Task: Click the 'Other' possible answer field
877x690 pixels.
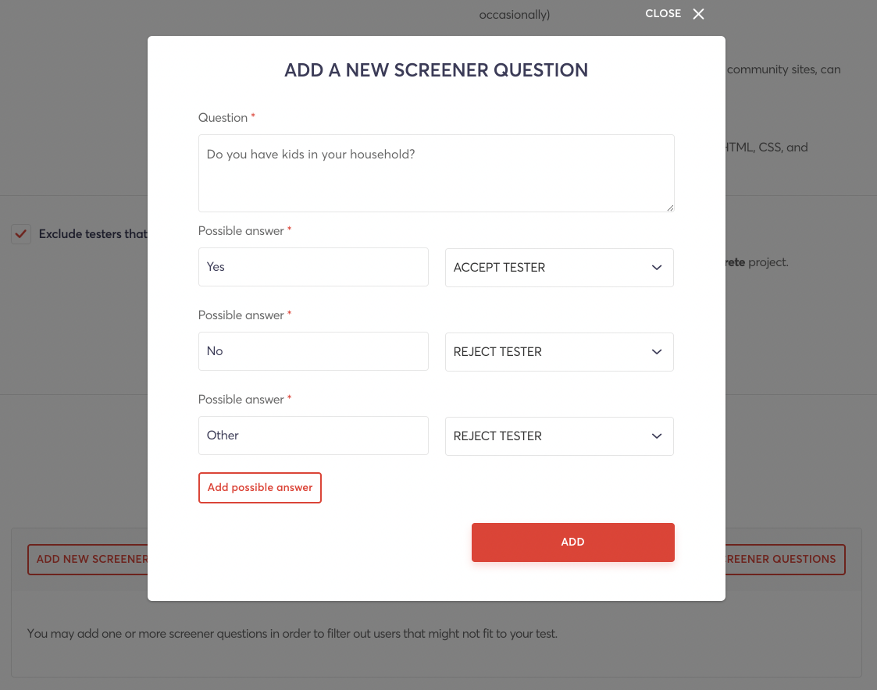Action: pos(313,436)
